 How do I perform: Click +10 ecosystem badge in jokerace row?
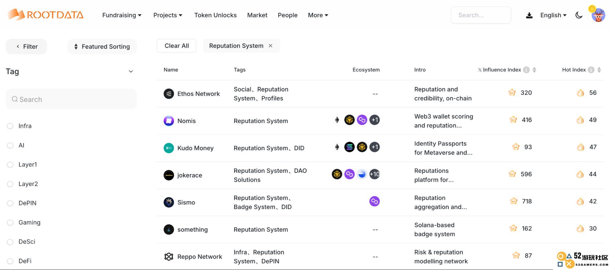click(375, 174)
